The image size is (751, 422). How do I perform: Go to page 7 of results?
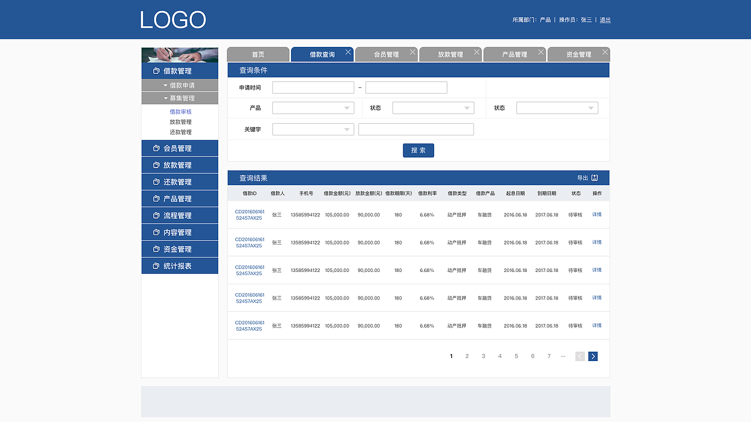click(x=549, y=356)
